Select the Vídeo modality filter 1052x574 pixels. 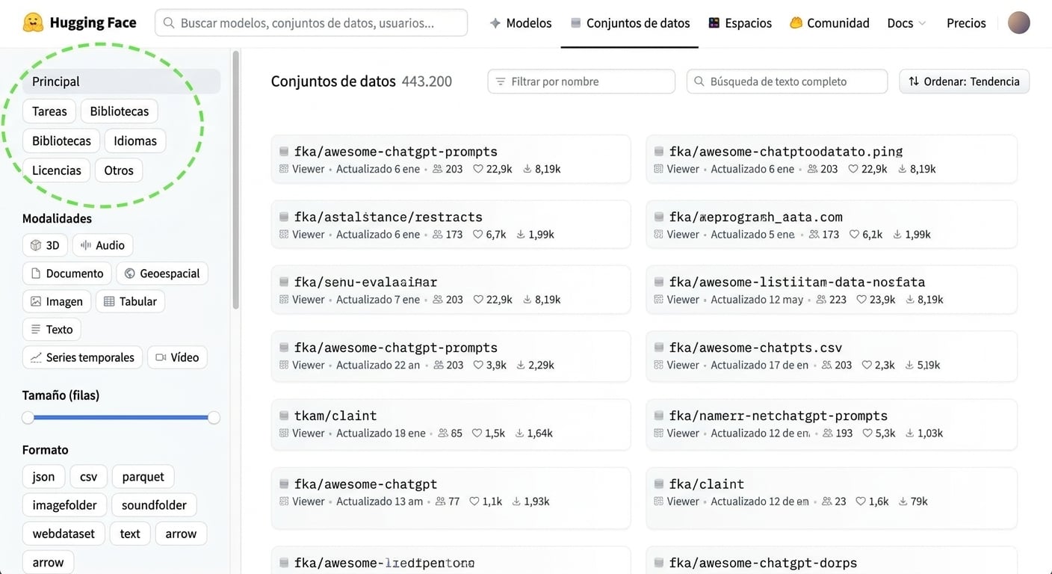coord(177,357)
